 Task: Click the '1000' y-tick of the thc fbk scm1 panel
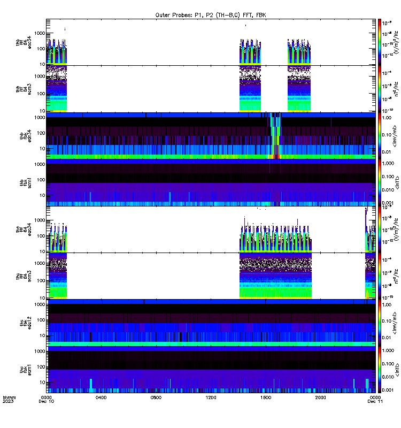[40, 351]
